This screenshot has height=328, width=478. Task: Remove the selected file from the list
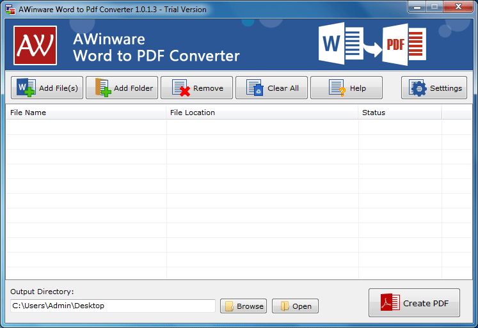[x=197, y=88]
